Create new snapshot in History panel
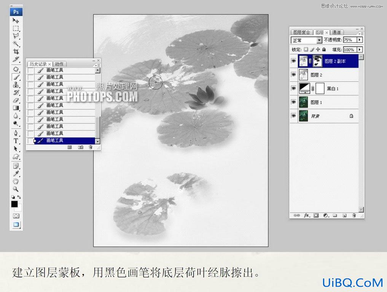The image size is (387, 292). pos(80,147)
